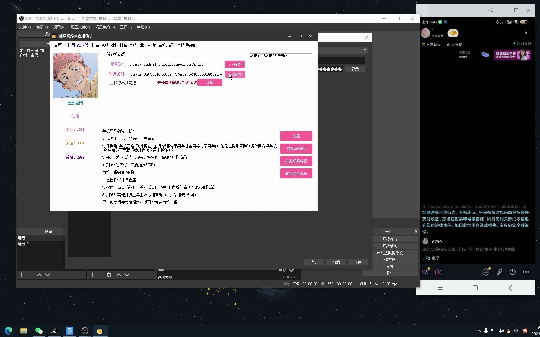Open the 视图(V) menu in OBS
The image size is (540, 337).
click(x=59, y=27)
